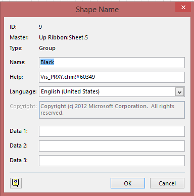194x196 pixels.
Task: Click the 'Language:' label
Action: click(23, 91)
